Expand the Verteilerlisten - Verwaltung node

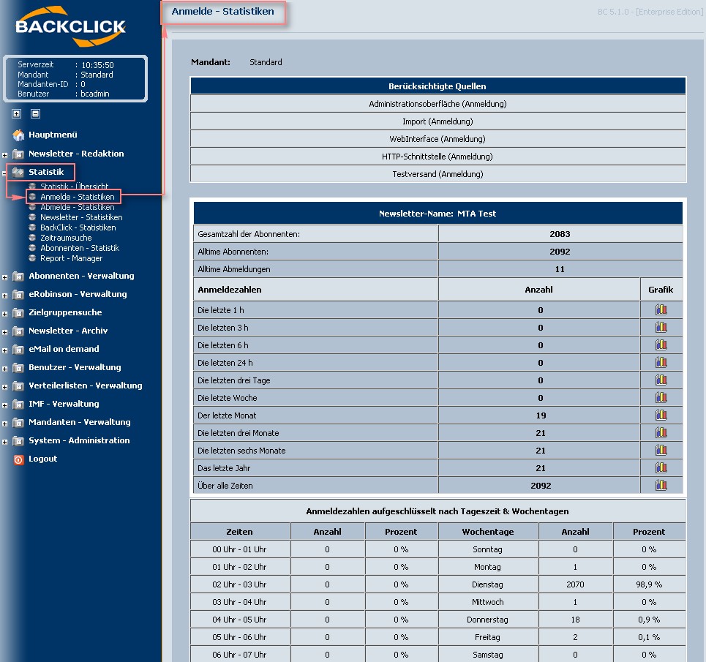click(x=4, y=387)
